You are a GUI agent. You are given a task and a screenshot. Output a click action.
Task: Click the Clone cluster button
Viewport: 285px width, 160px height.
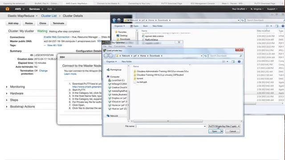click(x=43, y=24)
